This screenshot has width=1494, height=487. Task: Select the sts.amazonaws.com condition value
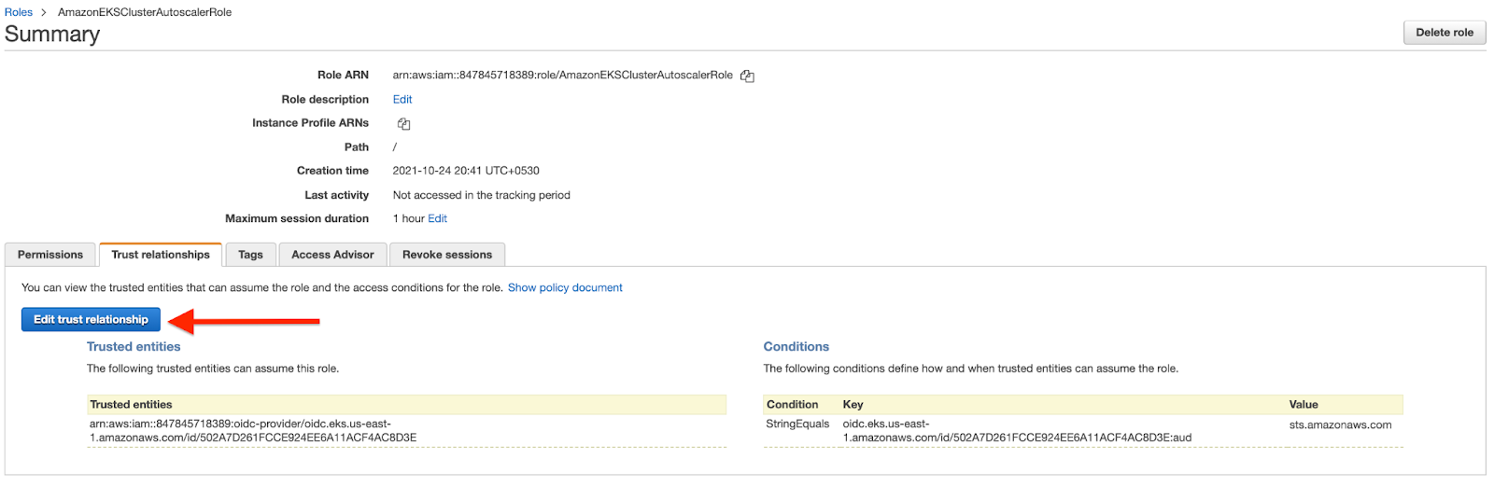(1340, 424)
